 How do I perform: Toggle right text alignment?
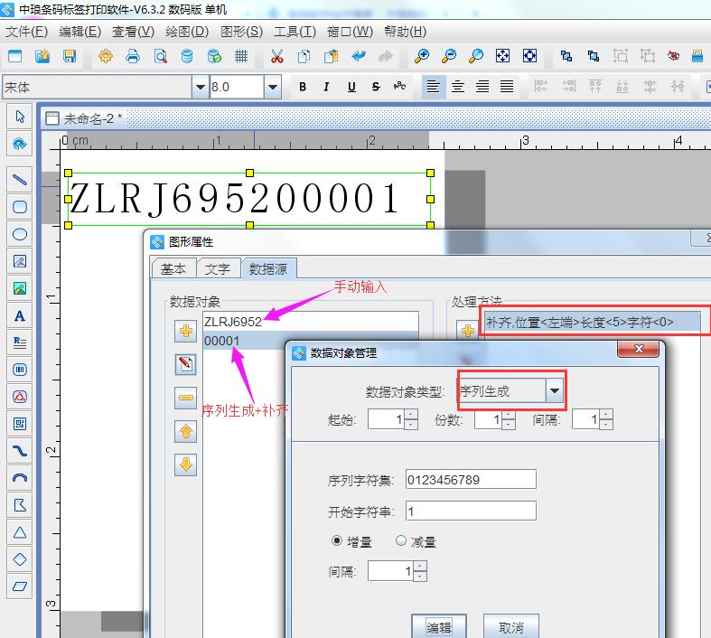tap(482, 86)
